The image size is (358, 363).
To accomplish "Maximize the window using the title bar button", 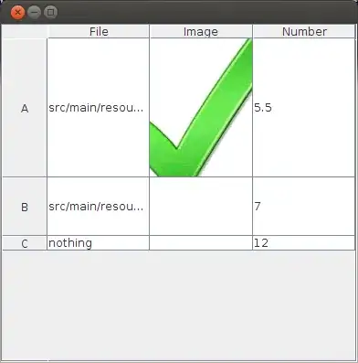I will pos(50,13).
